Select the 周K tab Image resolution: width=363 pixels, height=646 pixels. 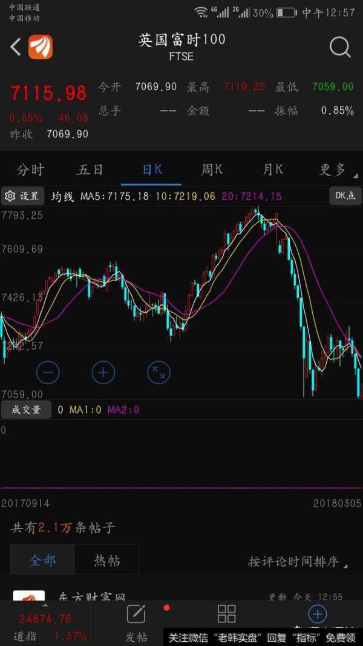(212, 170)
